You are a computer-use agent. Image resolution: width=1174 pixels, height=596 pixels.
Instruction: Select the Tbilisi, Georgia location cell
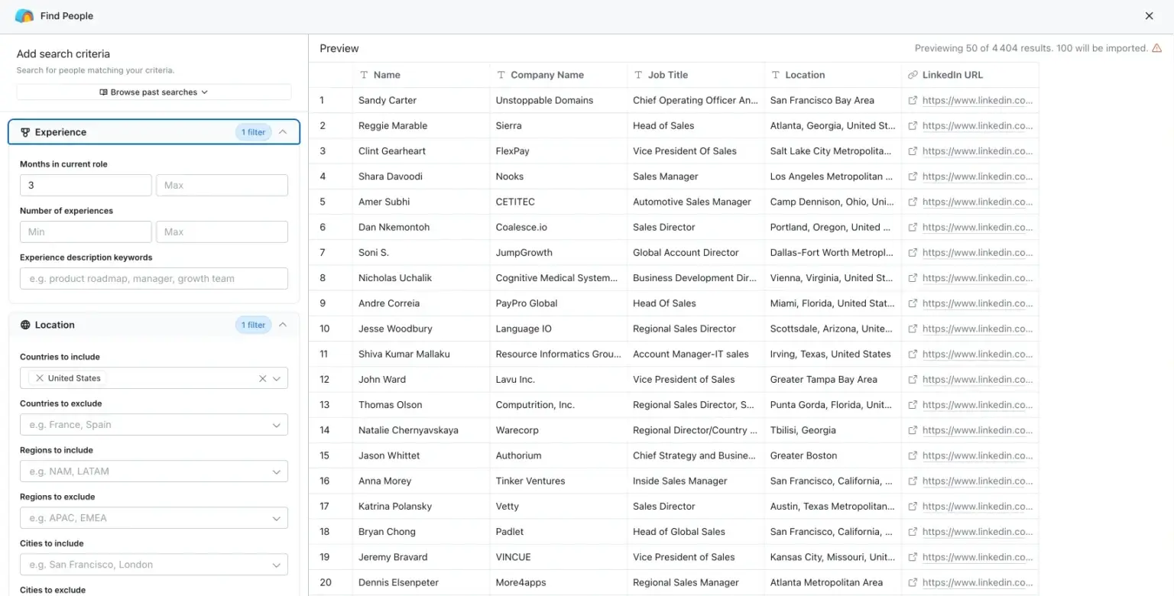(x=833, y=430)
